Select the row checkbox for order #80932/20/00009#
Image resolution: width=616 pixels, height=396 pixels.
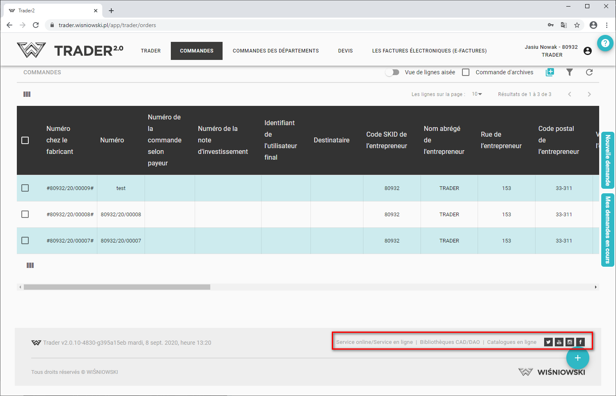(x=25, y=188)
